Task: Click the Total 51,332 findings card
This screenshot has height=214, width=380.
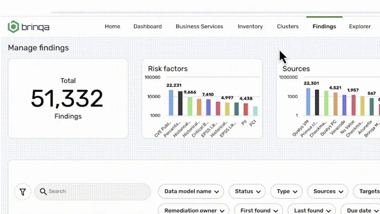Action: [x=68, y=98]
